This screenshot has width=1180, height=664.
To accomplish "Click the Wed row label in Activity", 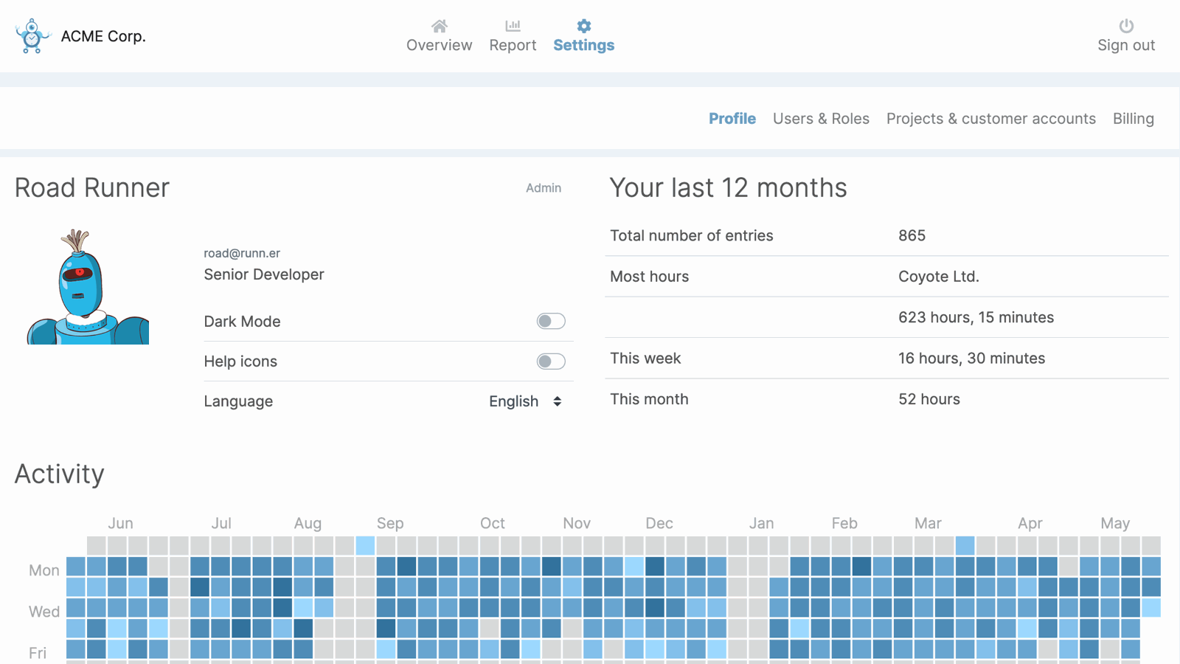I will (x=44, y=612).
